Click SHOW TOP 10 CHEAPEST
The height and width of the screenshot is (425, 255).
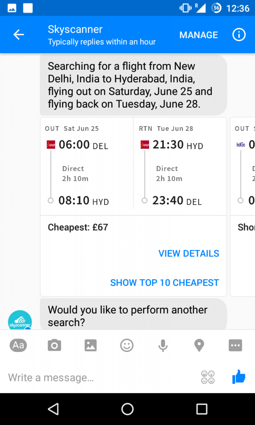pyautogui.click(x=164, y=283)
